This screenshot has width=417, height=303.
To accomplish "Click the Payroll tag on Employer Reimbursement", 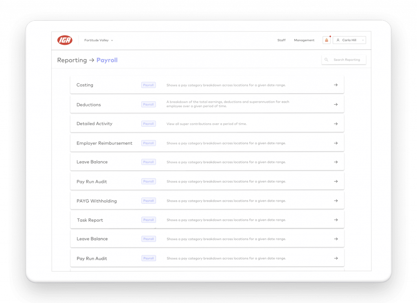I will 148,143.
